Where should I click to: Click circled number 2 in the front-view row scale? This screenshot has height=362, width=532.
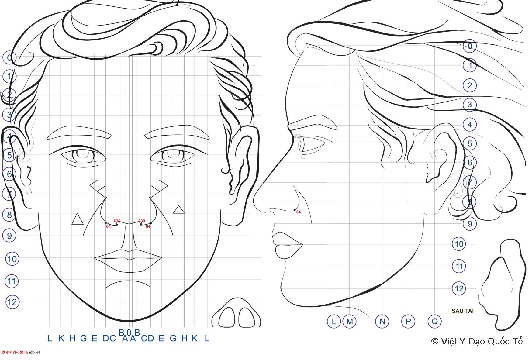(9, 95)
